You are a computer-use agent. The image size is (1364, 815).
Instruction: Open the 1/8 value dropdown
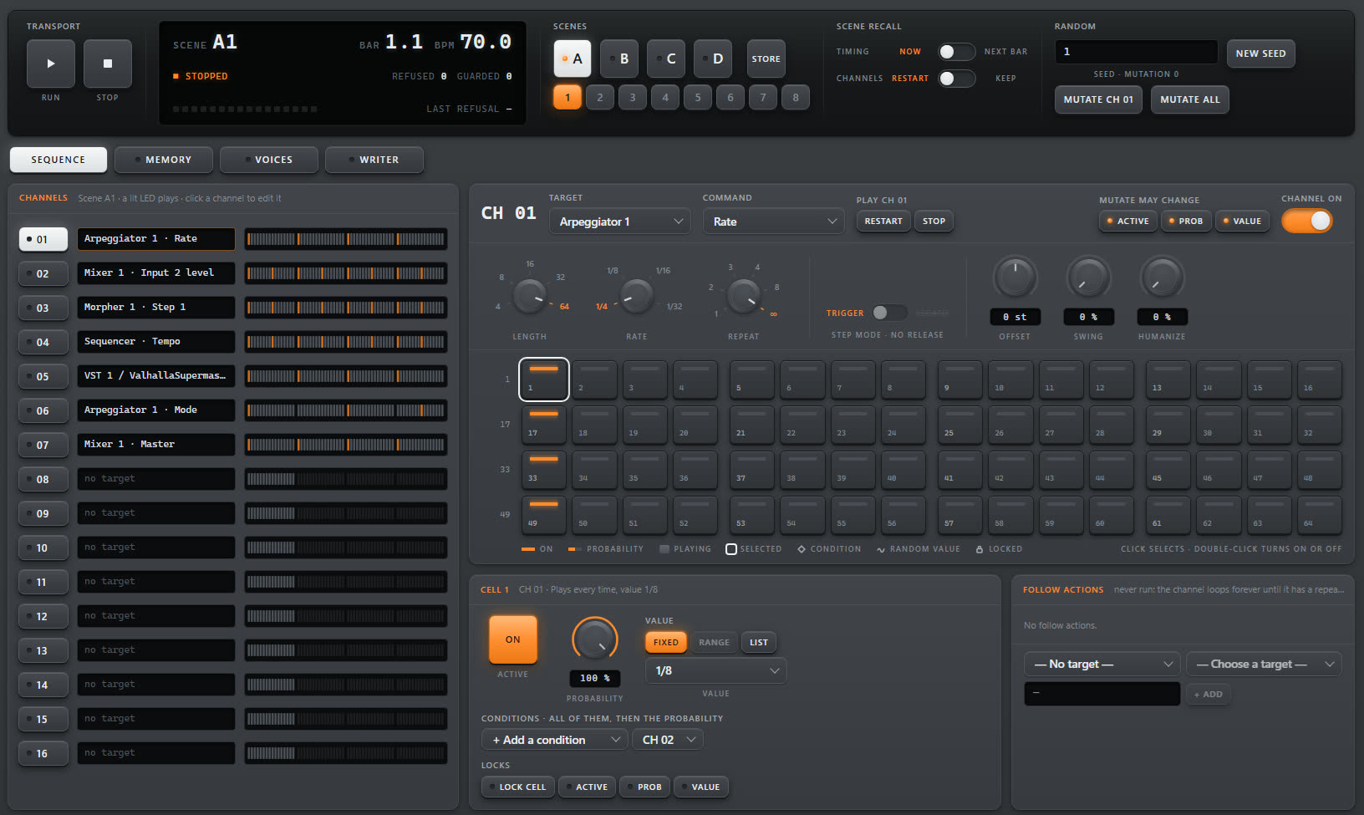tap(716, 670)
